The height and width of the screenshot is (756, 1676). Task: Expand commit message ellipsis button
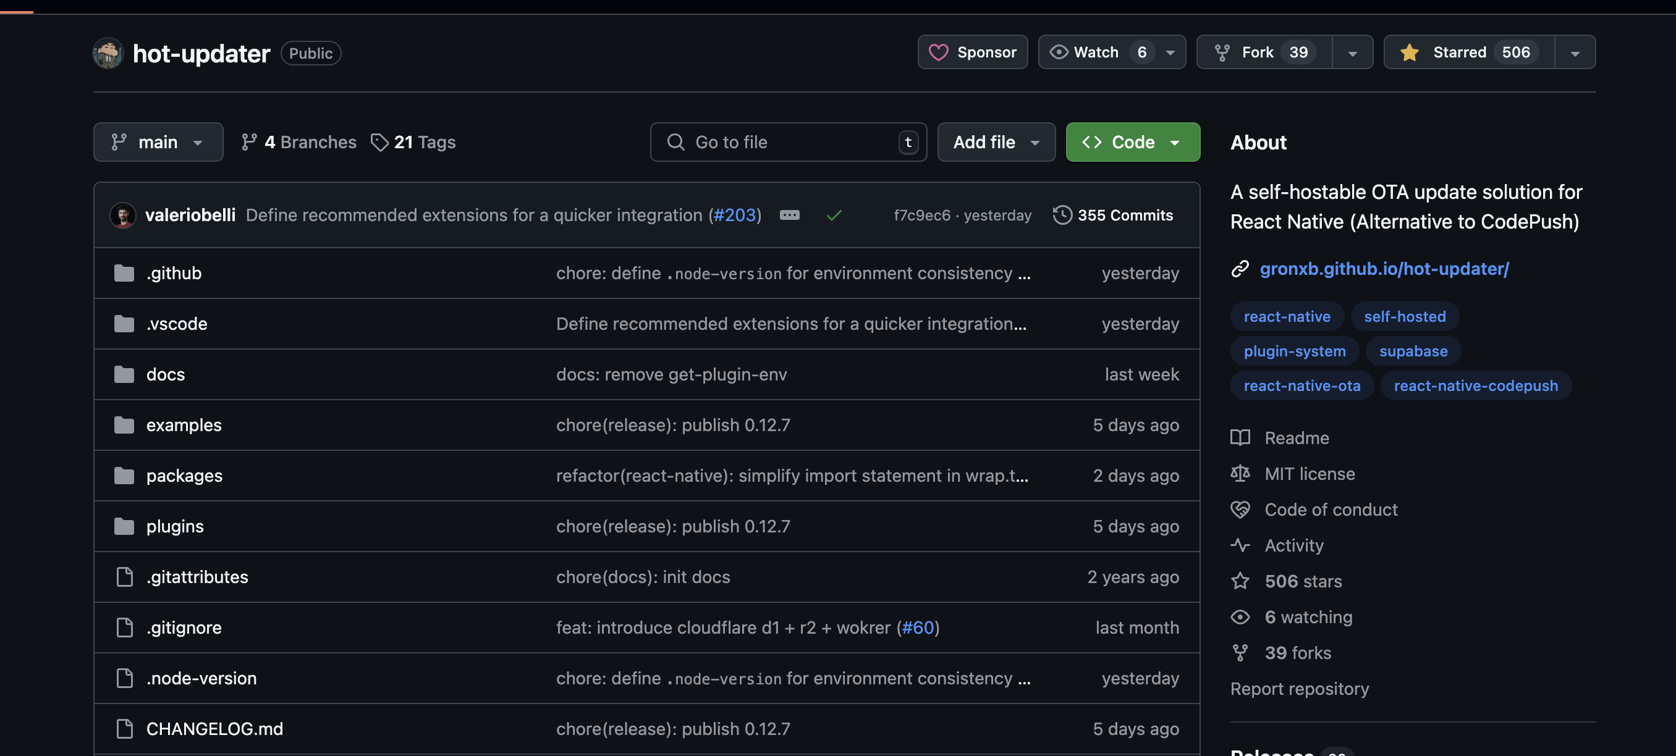pos(789,215)
